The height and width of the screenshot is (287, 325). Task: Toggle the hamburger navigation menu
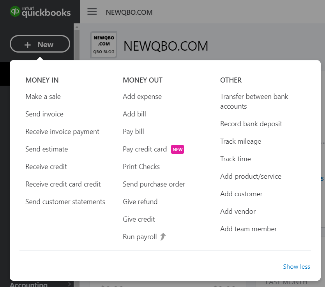[92, 12]
